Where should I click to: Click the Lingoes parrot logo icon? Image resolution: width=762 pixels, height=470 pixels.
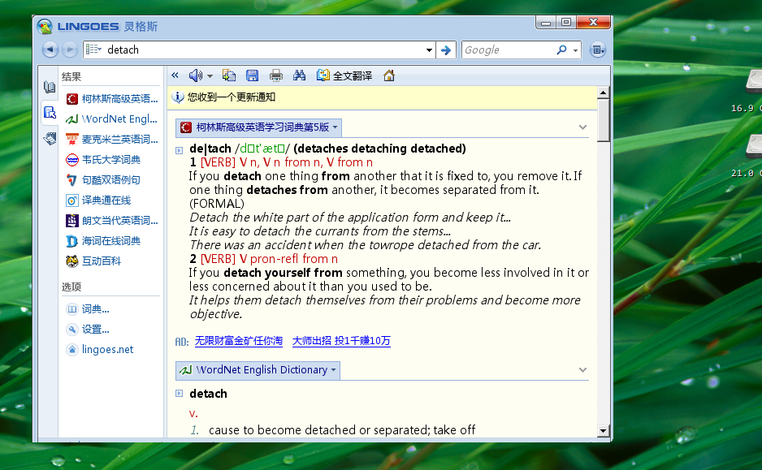[x=45, y=26]
